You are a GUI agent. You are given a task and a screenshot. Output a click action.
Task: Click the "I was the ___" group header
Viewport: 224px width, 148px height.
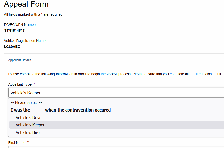(61, 110)
